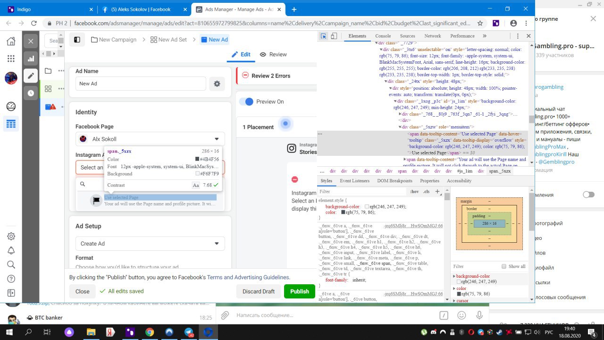Viewport: 604px width, 340px height.
Task: Open the Accessibility pane tab
Action: [459, 181]
